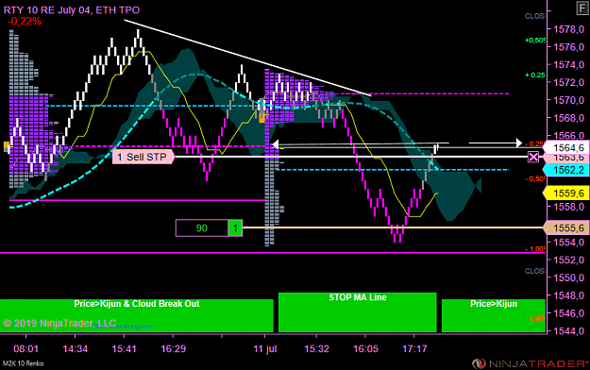Click the white right-pointing arrow marker
This screenshot has width=590, height=370.
click(x=519, y=143)
